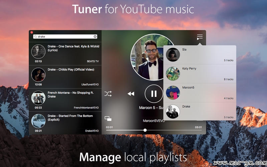The image size is (267, 167).
Task: Click into the drake search field
Action: (65, 36)
